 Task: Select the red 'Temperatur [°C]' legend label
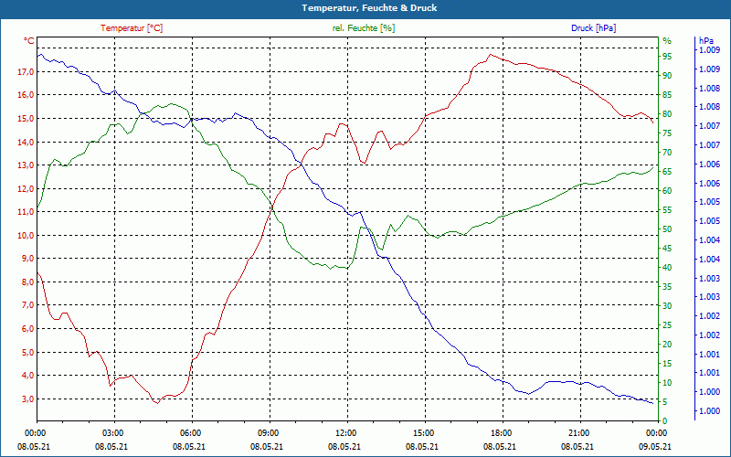coord(132,28)
